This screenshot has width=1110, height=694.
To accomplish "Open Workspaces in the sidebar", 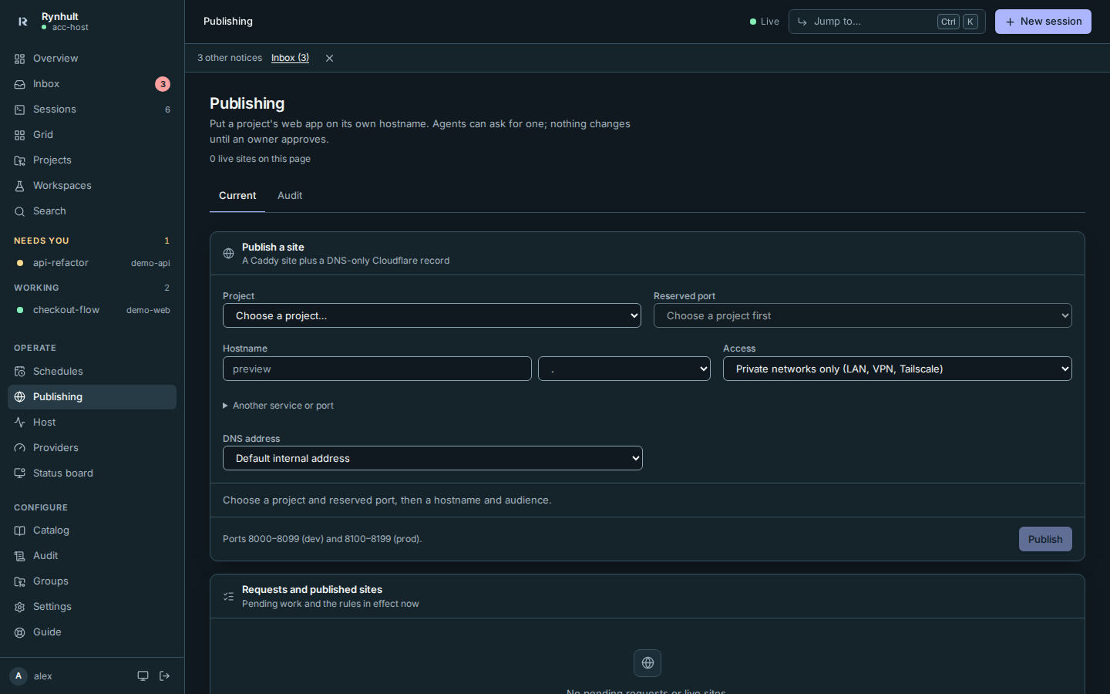I will [x=92, y=186].
